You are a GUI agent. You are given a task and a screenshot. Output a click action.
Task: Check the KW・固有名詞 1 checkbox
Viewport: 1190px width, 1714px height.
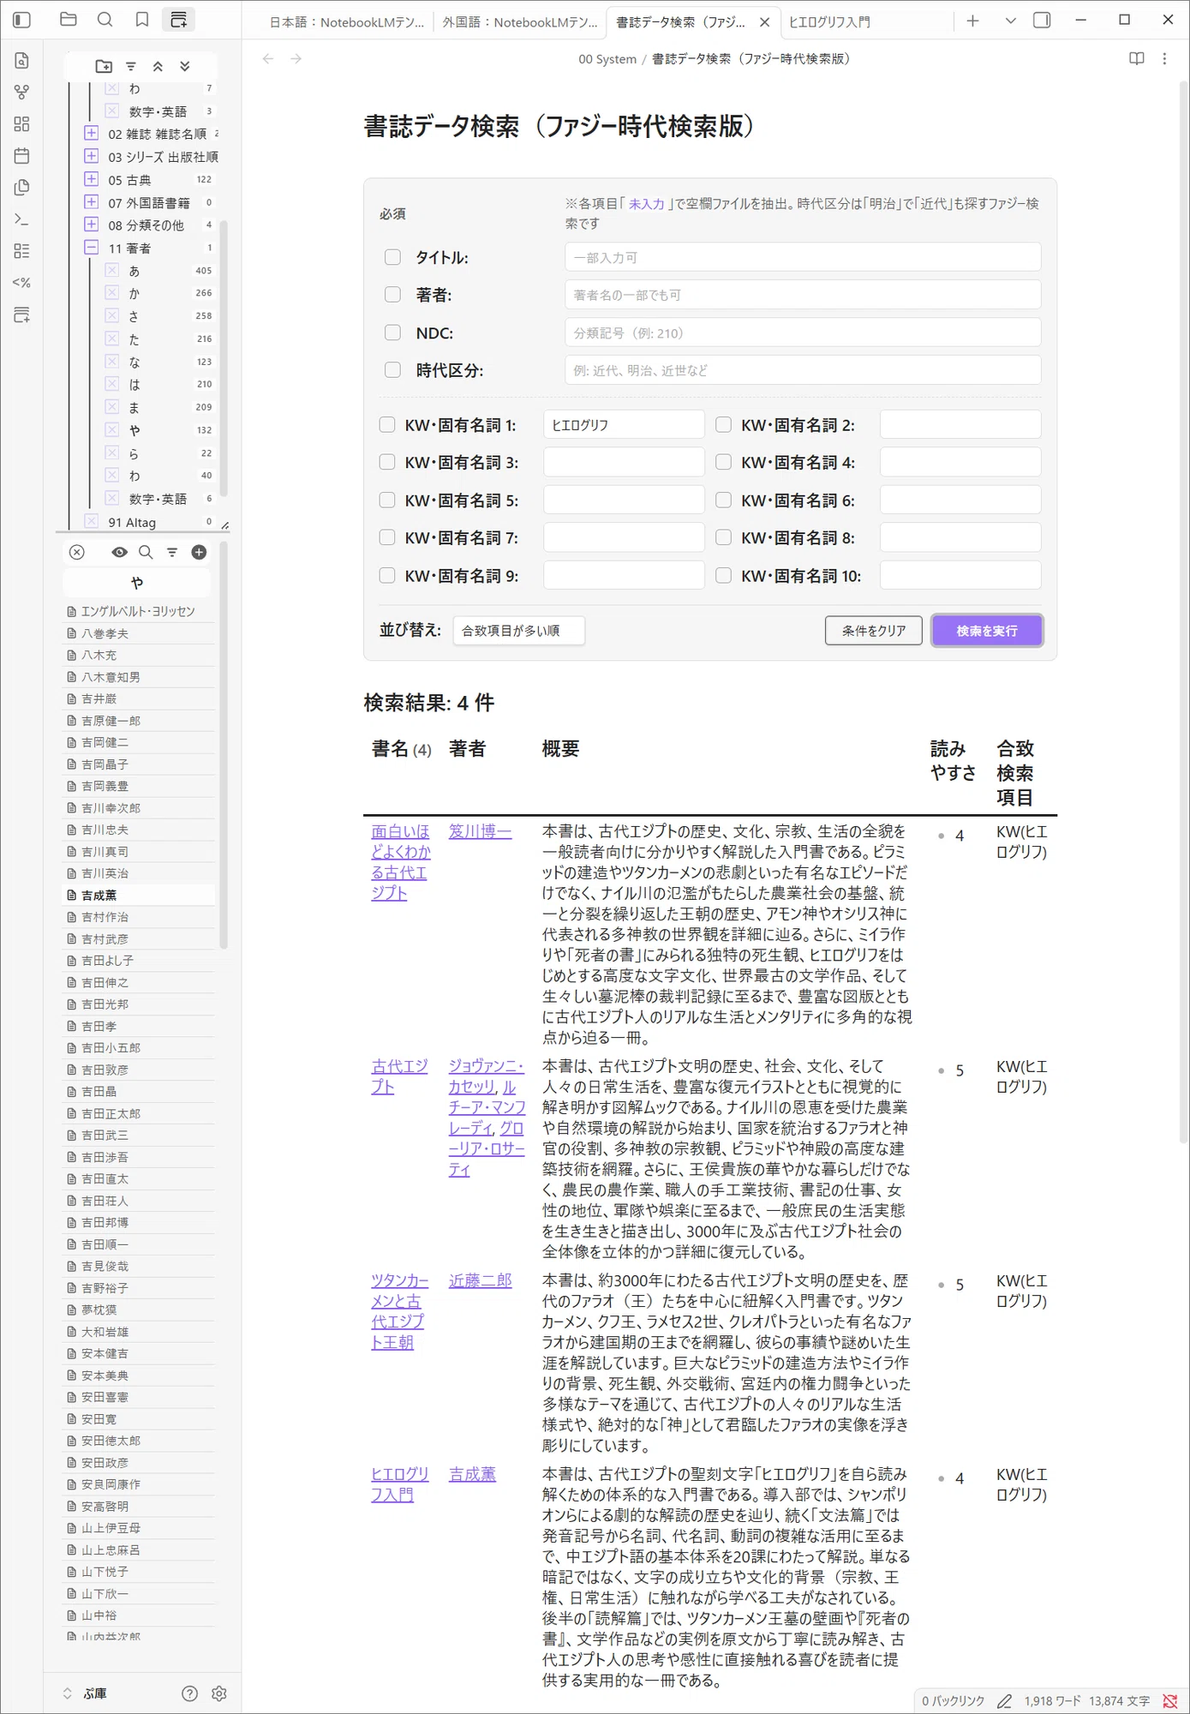pos(387,425)
